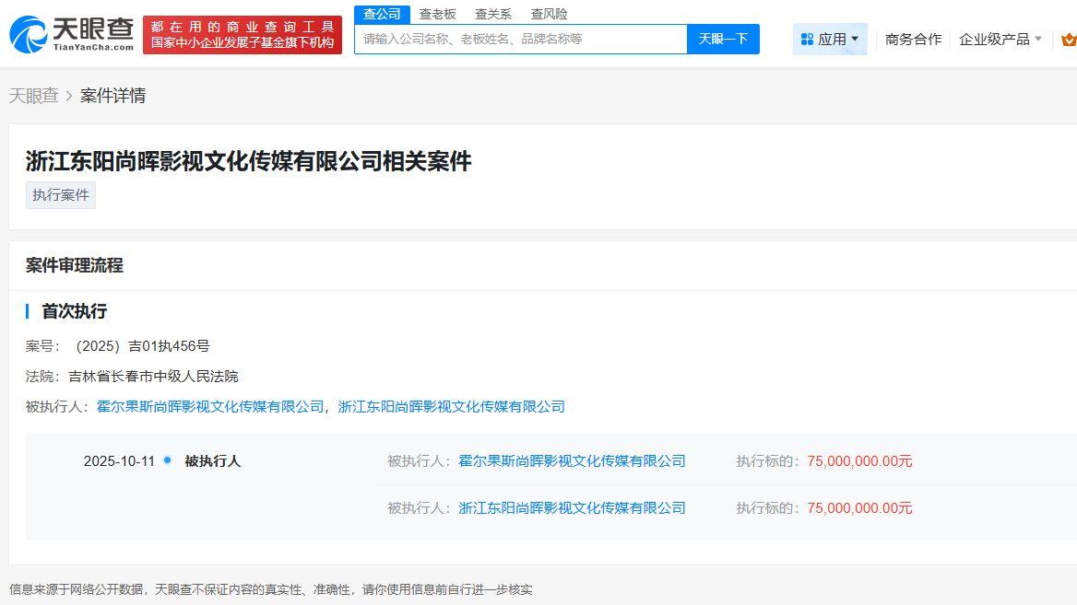Open the TianYanCha logo homepage
Image resolution: width=1077 pixels, height=605 pixels.
(x=71, y=34)
